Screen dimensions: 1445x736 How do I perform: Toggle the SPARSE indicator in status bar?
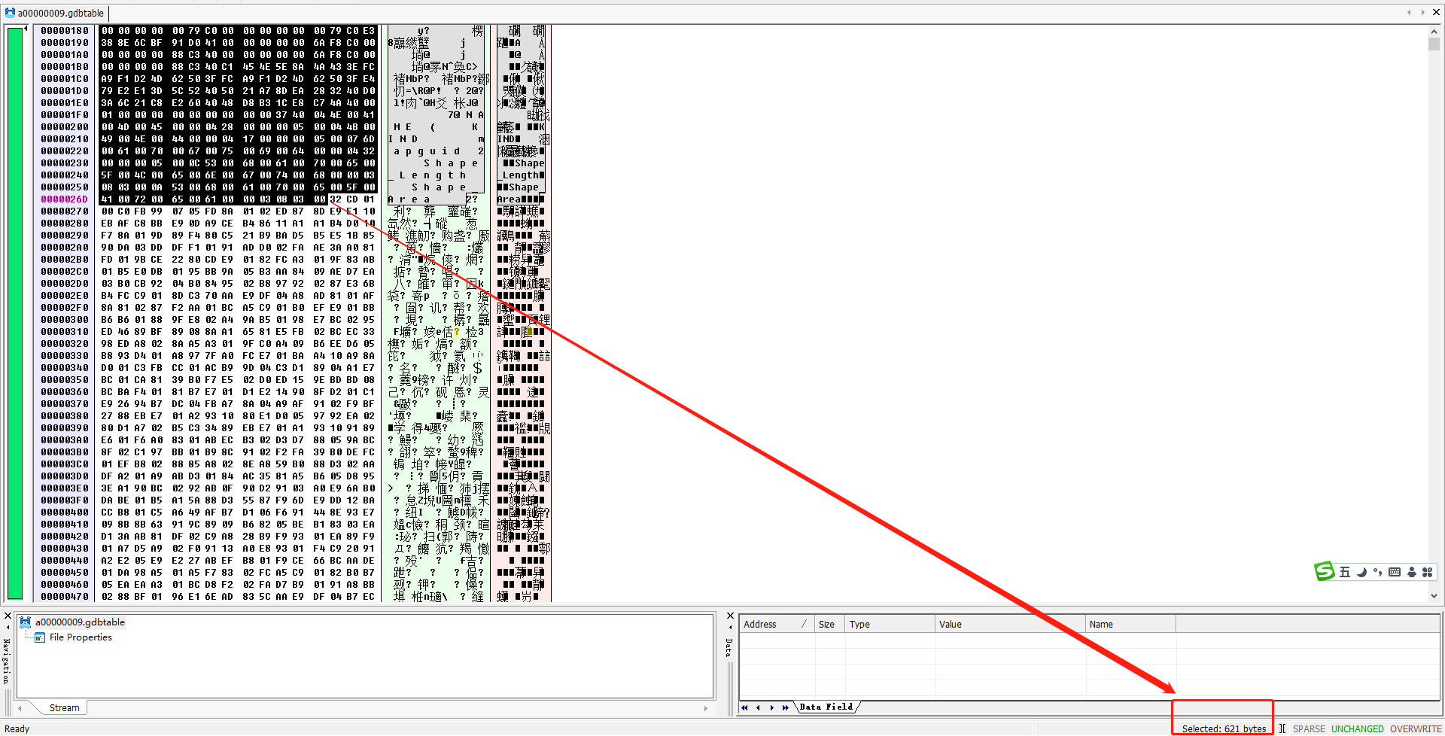(1309, 728)
